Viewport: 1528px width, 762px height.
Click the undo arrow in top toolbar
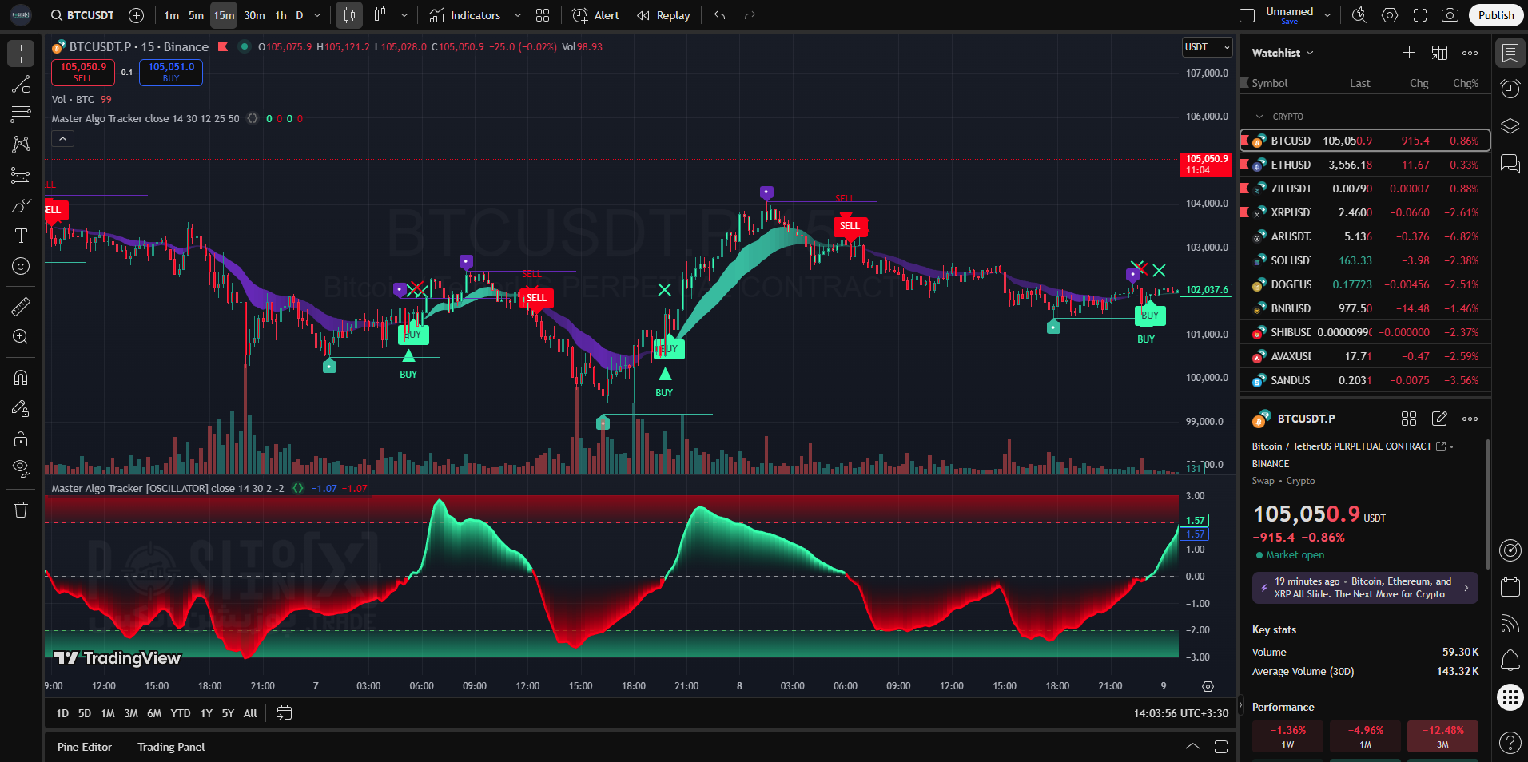[x=719, y=15]
